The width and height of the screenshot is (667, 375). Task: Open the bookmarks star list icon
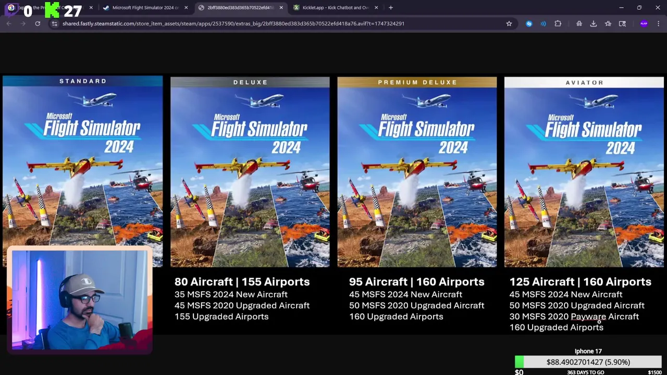608,23
